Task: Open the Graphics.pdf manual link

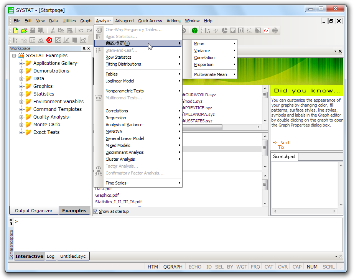Action: 107,195
